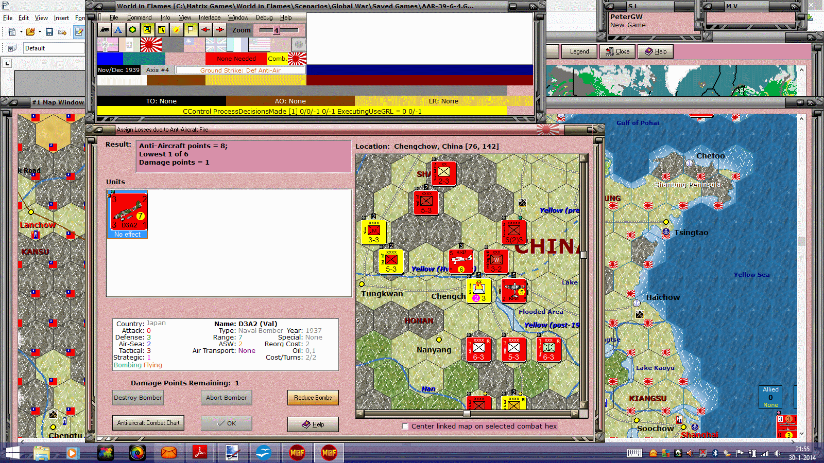
Task: Expand the New document dropdown arrow in editor
Action: point(21,32)
